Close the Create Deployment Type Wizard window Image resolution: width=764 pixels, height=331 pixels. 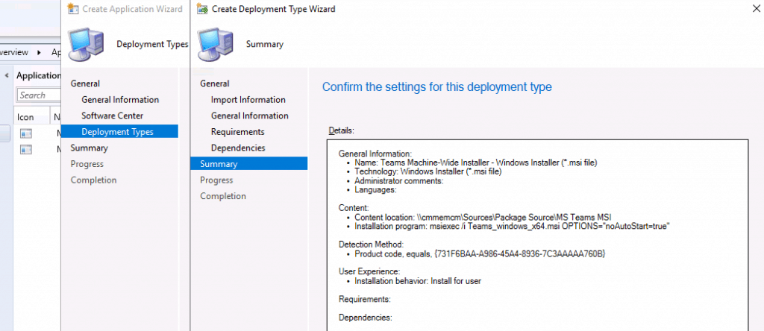757,8
